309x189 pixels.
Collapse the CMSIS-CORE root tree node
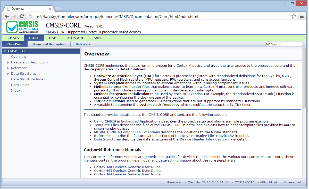coord(5,51)
